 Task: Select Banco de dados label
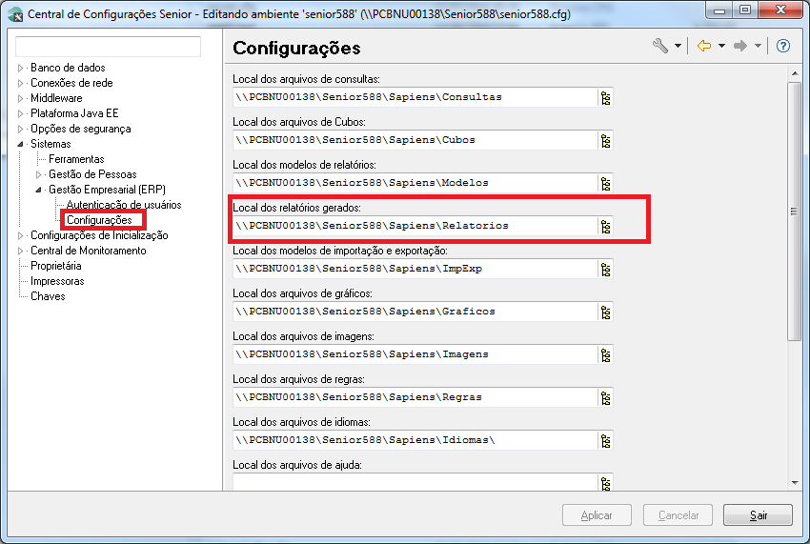pos(68,68)
